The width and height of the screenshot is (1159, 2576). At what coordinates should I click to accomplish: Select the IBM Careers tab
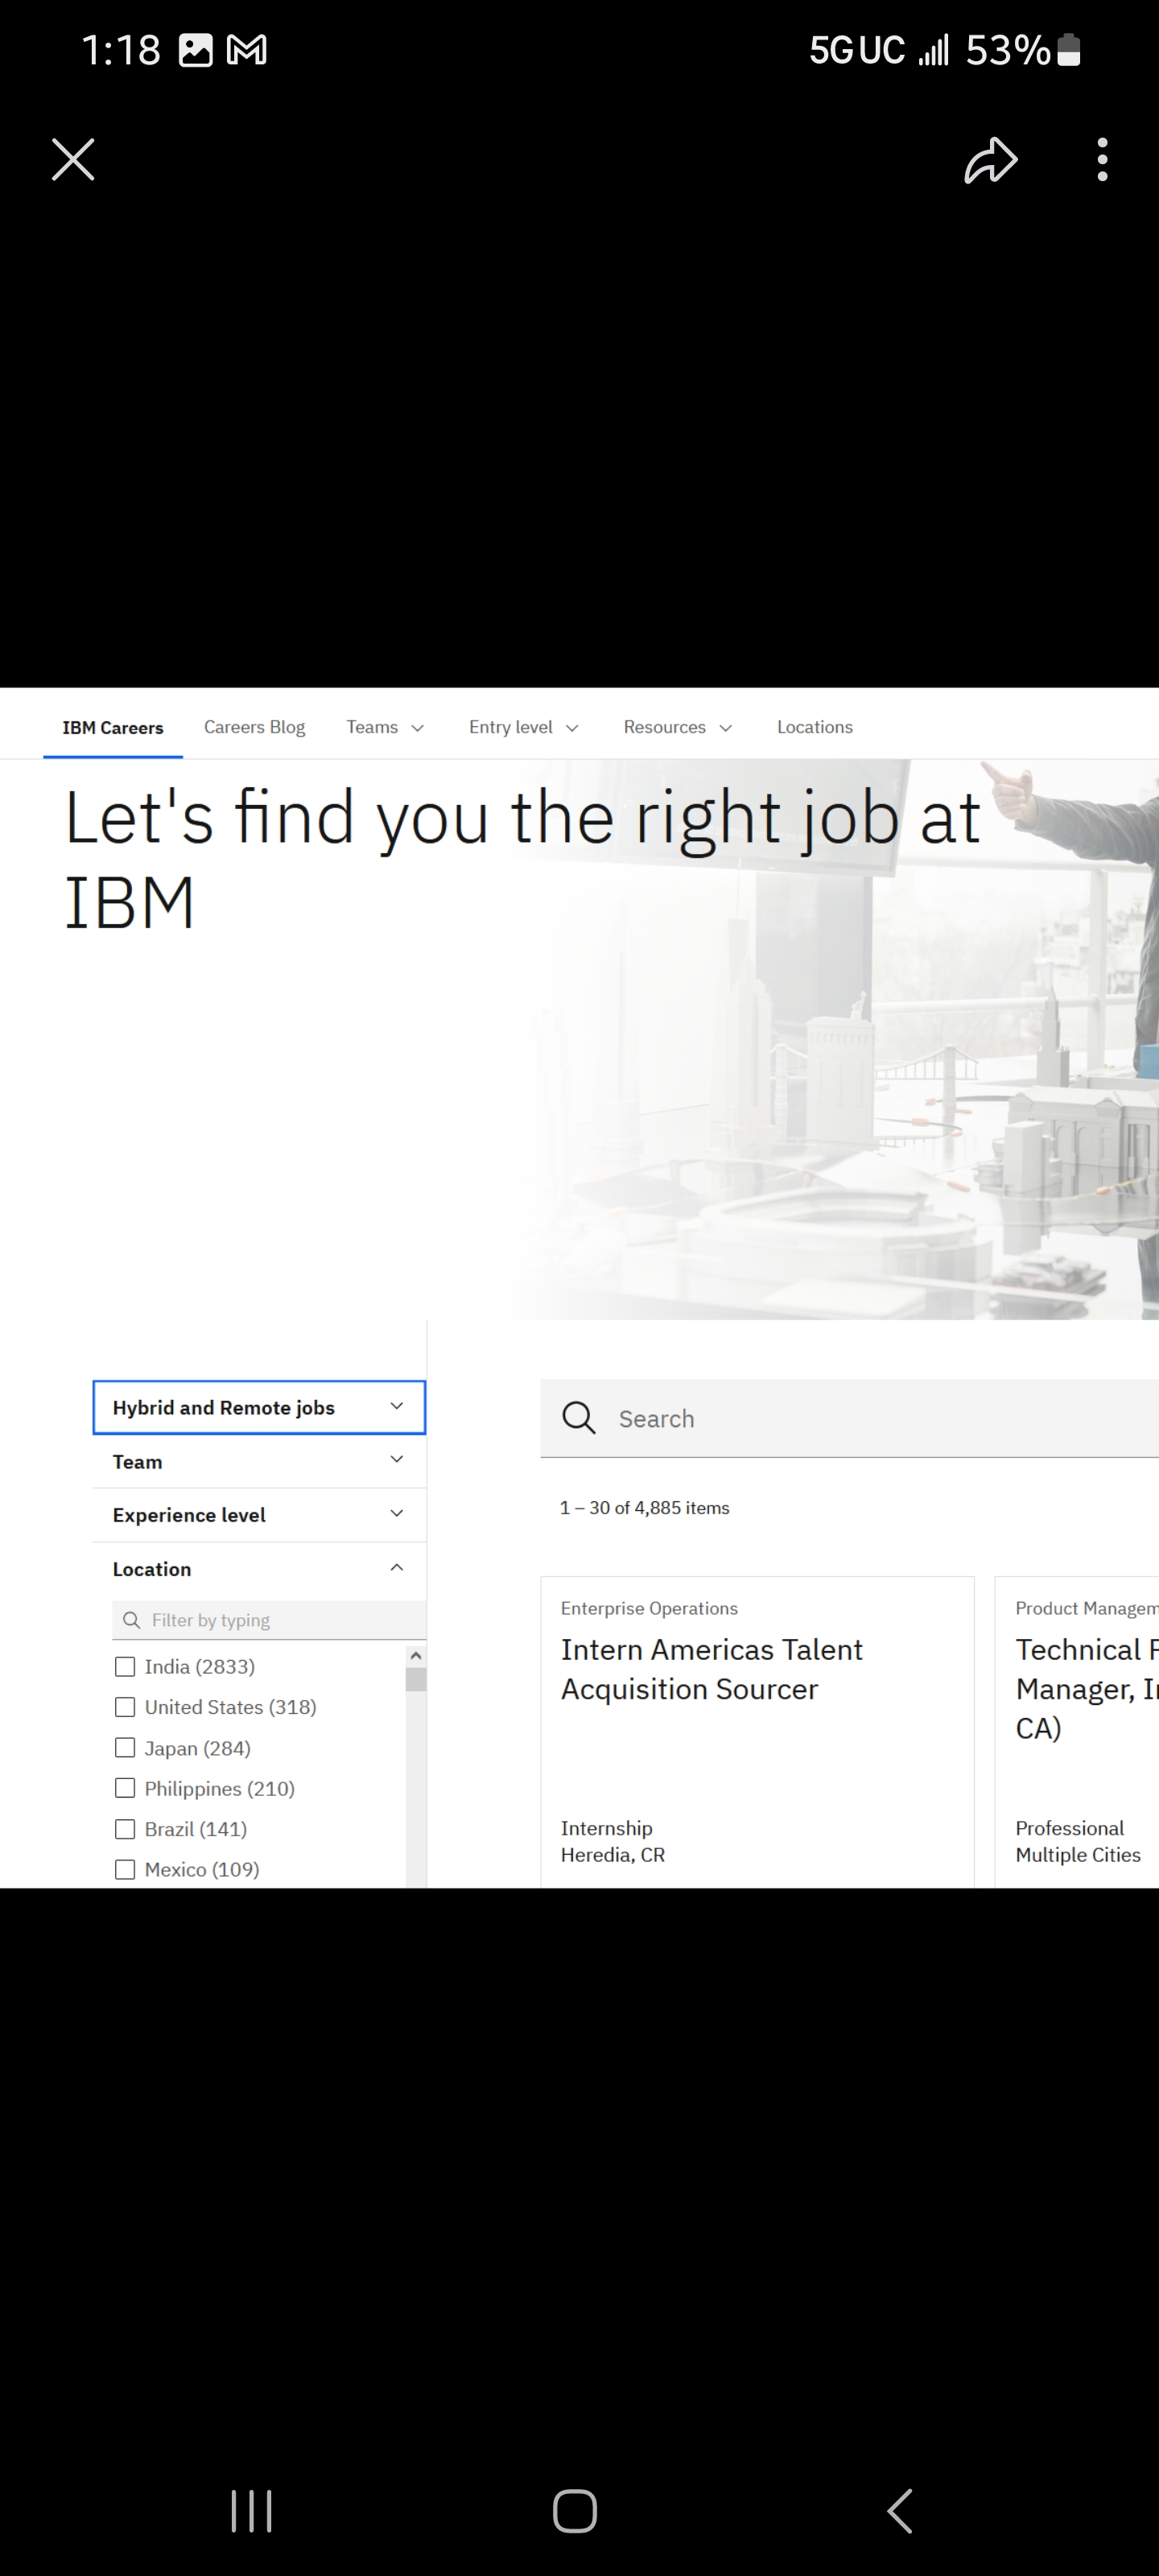point(113,727)
